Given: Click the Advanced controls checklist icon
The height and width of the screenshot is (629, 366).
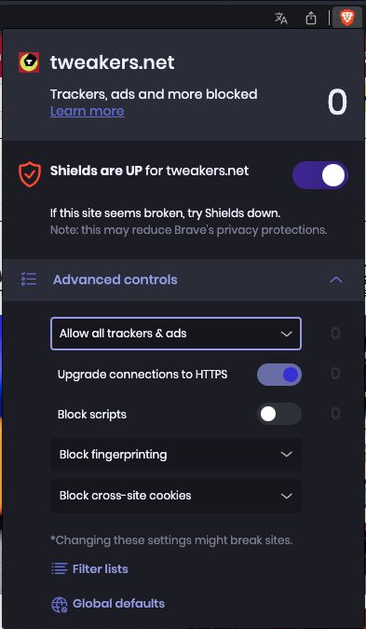Looking at the screenshot, I should pyautogui.click(x=29, y=280).
